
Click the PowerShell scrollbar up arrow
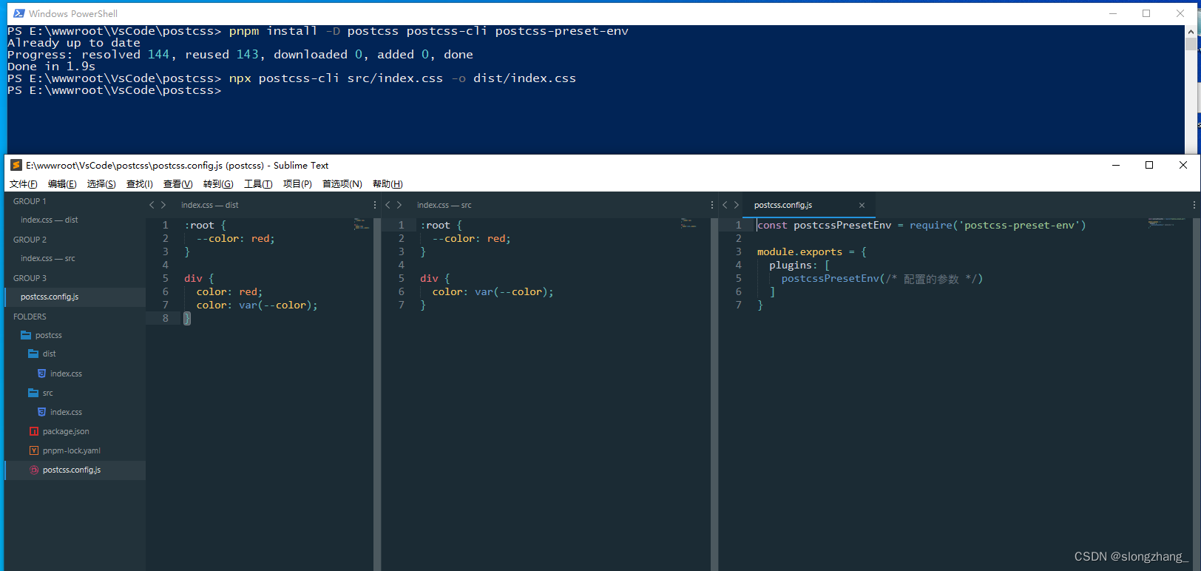coord(1191,31)
